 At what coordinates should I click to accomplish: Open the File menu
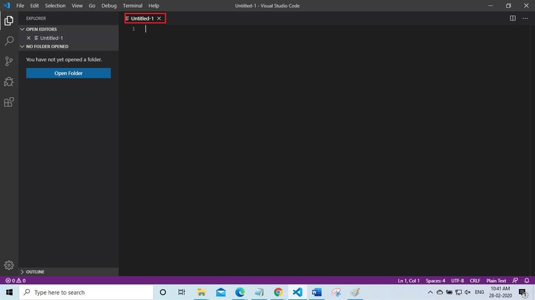coord(20,5)
